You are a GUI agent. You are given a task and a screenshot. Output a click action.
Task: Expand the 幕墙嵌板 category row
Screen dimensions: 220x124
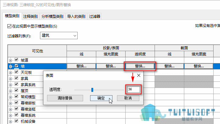(10, 103)
